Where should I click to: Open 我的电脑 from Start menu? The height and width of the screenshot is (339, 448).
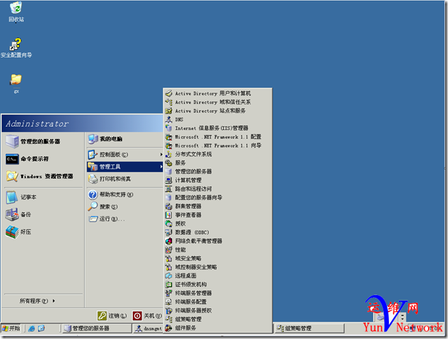[x=125, y=139]
